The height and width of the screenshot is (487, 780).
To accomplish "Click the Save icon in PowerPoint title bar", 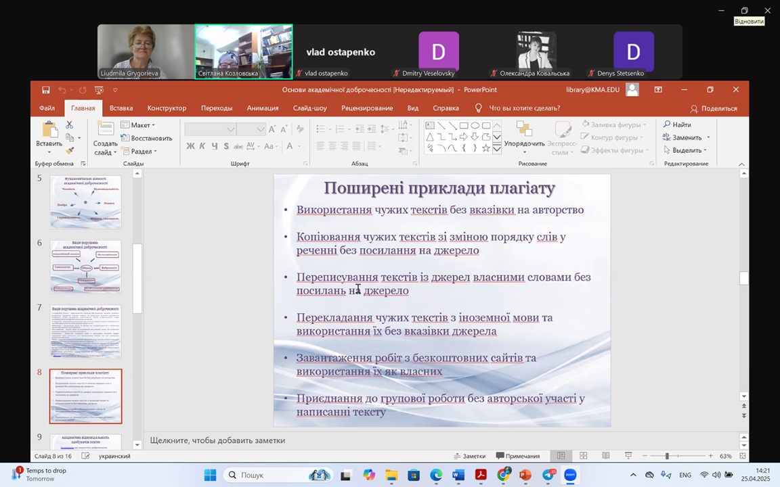I will tap(46, 90).
